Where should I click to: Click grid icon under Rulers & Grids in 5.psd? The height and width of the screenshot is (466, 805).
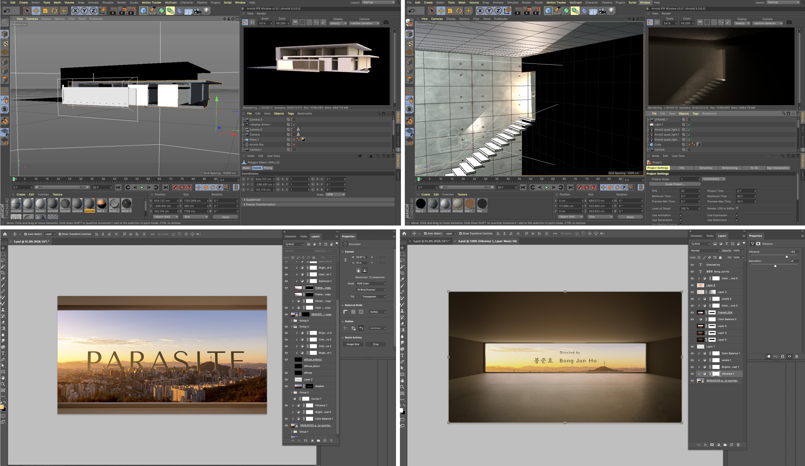tap(353, 312)
